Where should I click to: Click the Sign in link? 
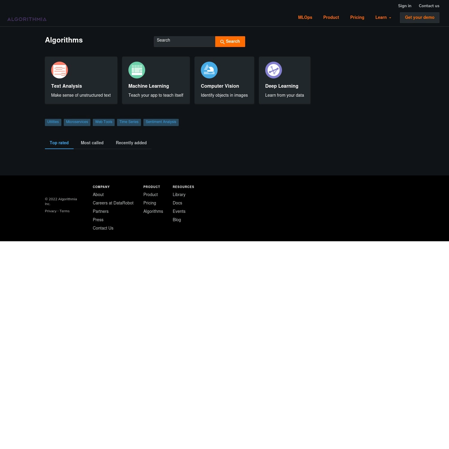(405, 6)
